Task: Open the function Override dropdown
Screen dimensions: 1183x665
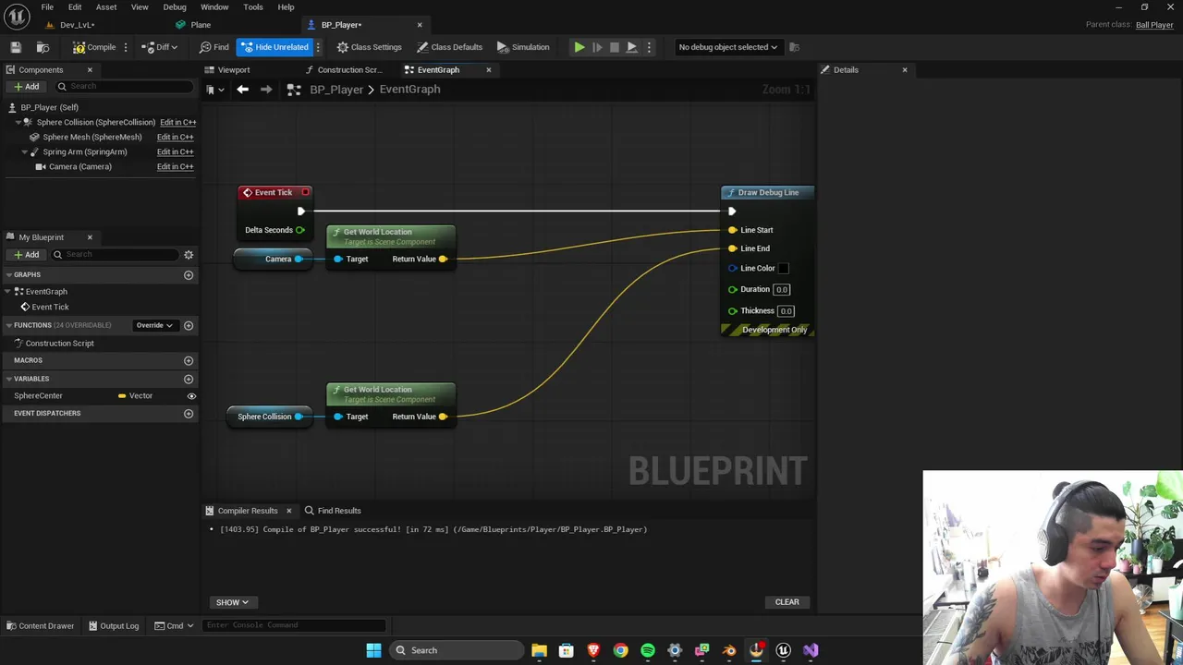Action: click(153, 325)
